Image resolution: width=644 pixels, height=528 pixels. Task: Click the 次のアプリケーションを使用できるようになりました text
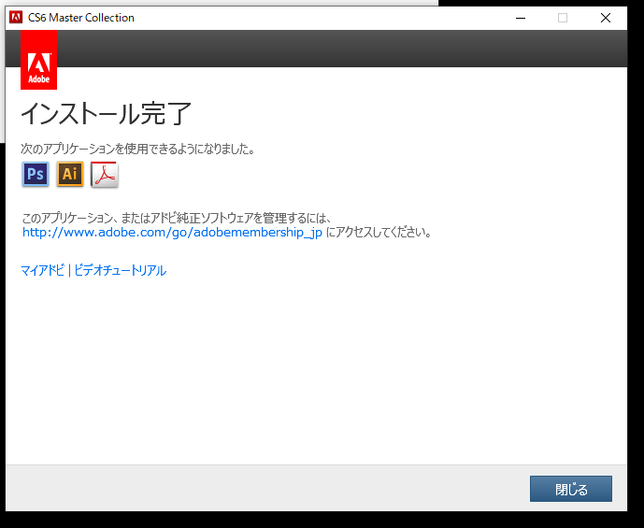click(137, 149)
